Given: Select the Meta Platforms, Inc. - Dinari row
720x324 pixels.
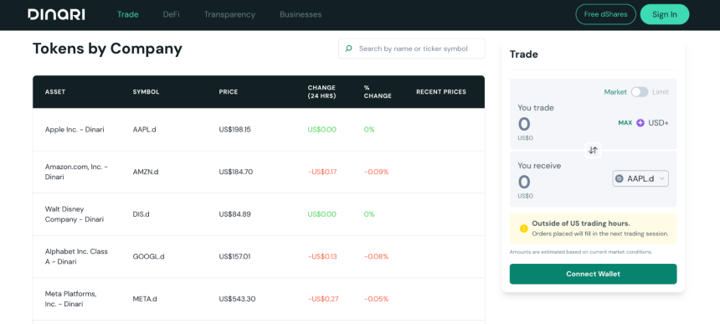Looking at the screenshot, I should tap(259, 299).
